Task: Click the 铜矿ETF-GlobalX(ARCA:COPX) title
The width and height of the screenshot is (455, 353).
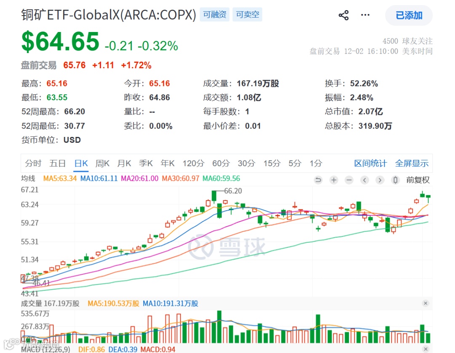Action: 109,15
